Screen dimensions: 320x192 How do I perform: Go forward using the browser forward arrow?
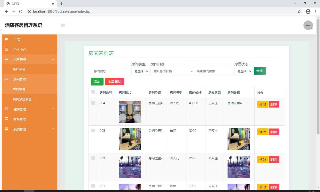[14, 11]
